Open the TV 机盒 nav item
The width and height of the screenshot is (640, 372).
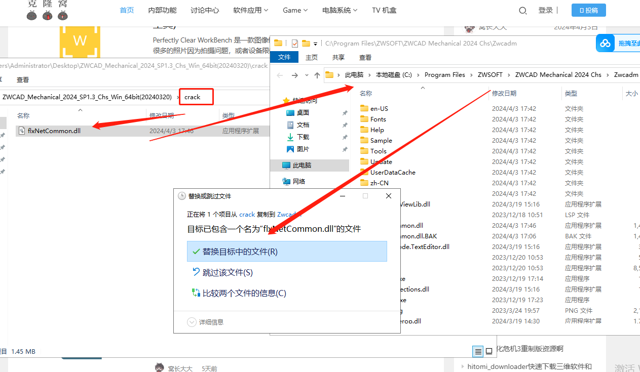point(384,10)
